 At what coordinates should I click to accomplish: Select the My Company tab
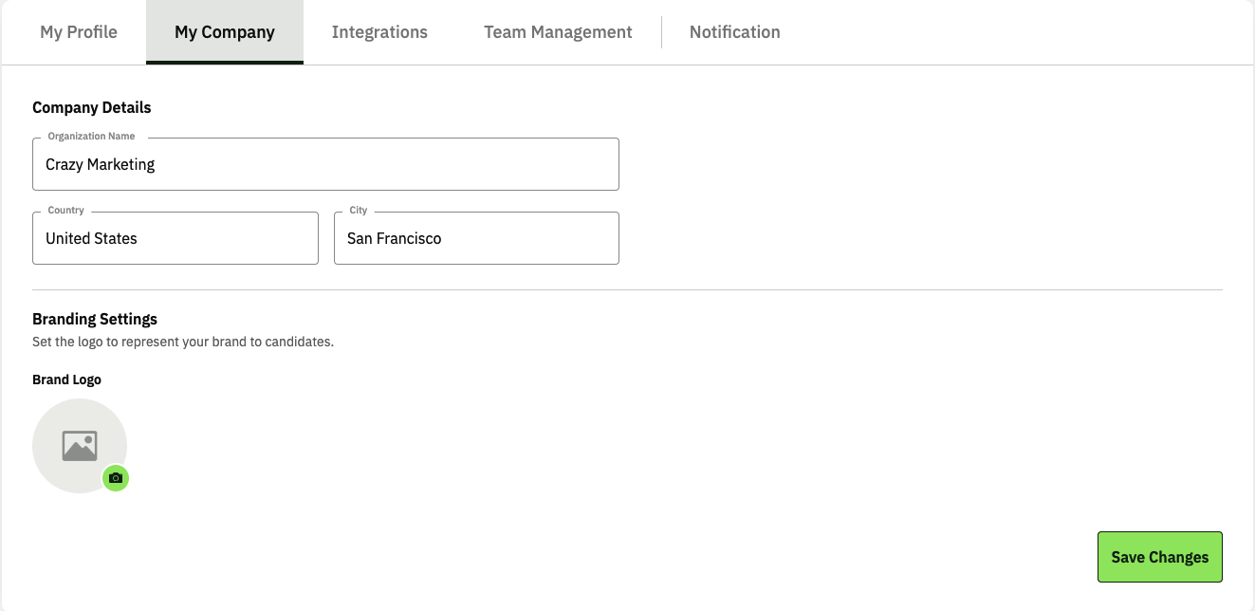click(x=225, y=32)
